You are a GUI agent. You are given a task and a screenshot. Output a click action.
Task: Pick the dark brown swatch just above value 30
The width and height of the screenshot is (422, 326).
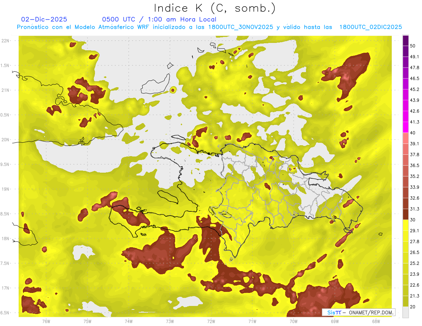[x=405, y=215]
